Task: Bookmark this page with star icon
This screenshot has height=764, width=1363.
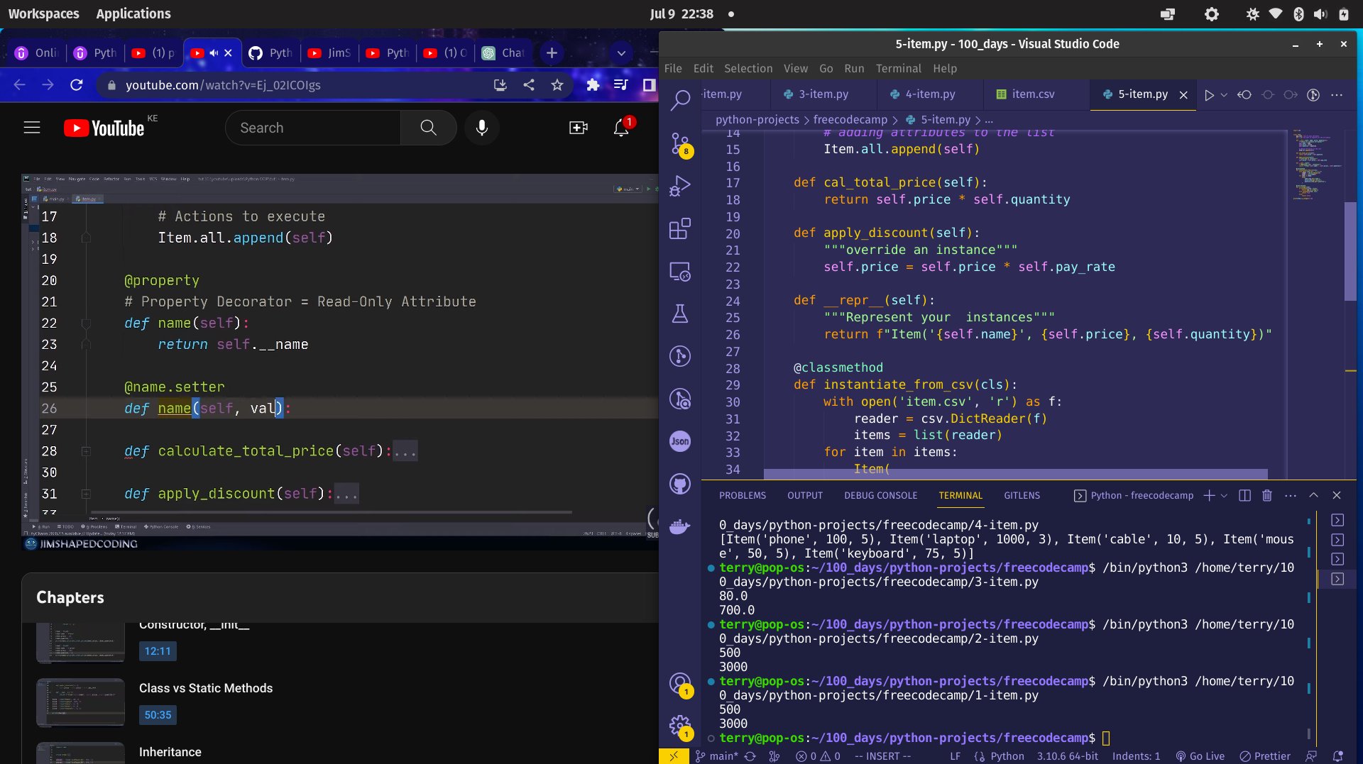Action: 557,85
